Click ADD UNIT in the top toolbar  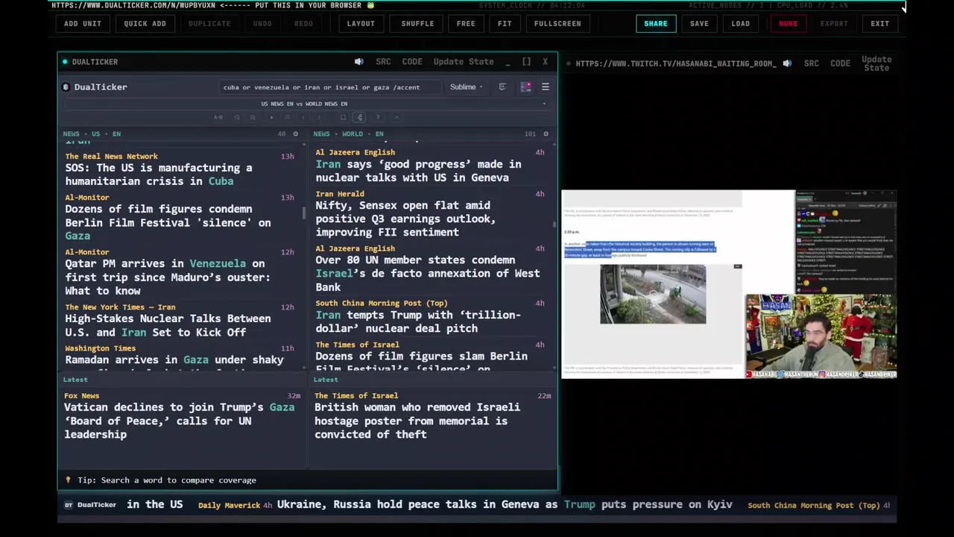(x=83, y=23)
